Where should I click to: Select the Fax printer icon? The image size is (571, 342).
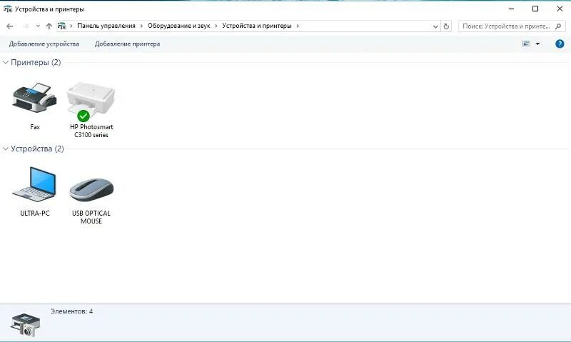point(34,98)
